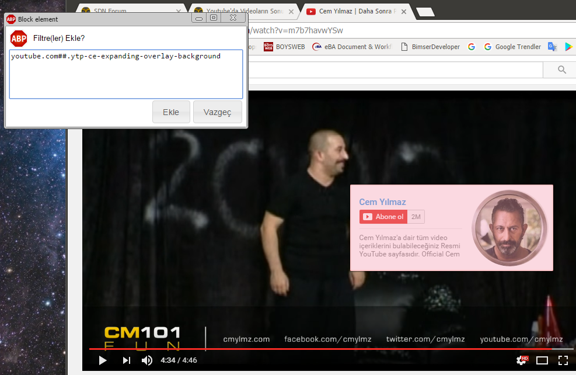Open the Google Translate bookmark icon
This screenshot has width=576, height=375.
552,47
